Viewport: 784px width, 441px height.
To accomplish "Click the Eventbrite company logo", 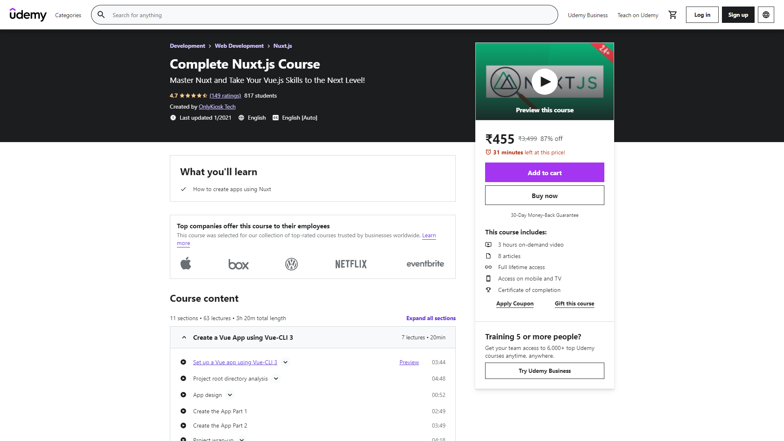I will (x=425, y=264).
